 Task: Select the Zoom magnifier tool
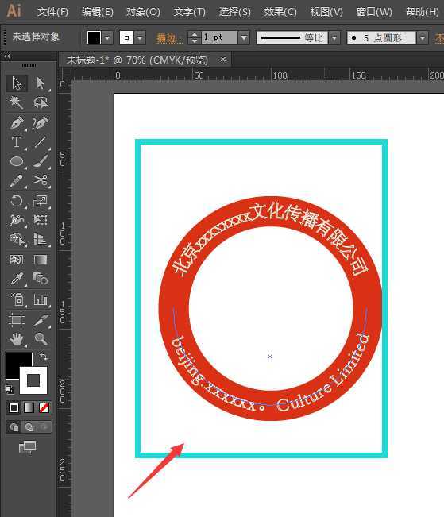click(x=41, y=338)
